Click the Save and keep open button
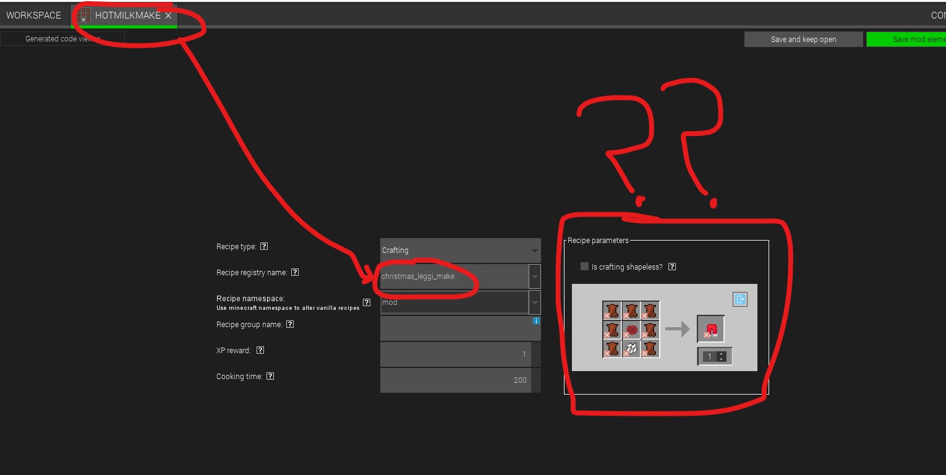The image size is (946, 475). point(803,39)
